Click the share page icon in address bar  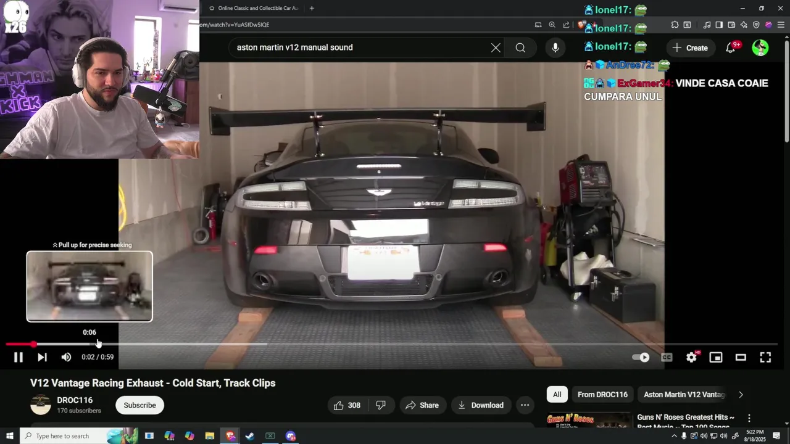point(567,25)
